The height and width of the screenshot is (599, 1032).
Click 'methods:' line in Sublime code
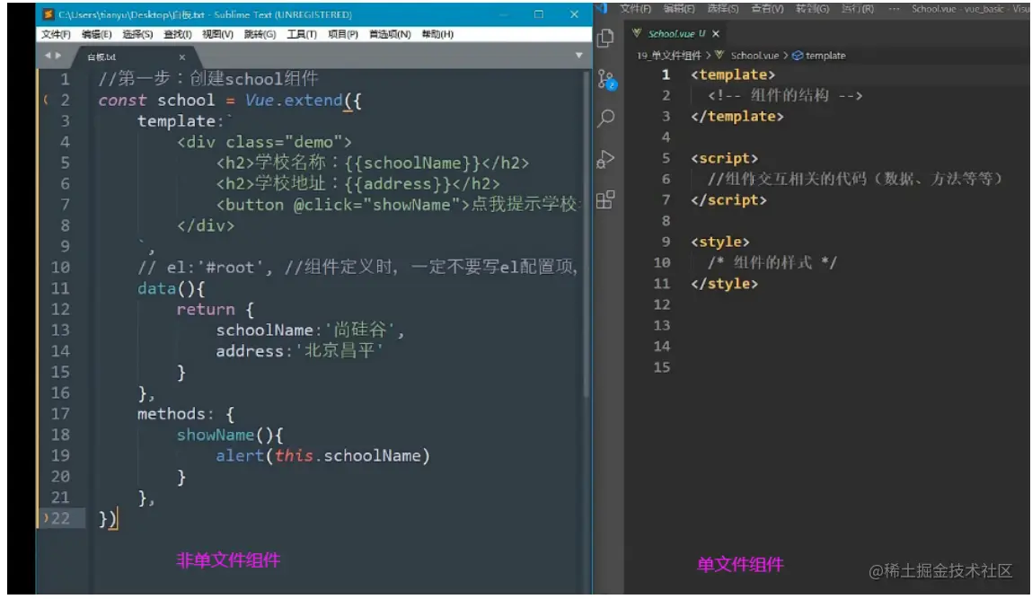pyautogui.click(x=186, y=414)
